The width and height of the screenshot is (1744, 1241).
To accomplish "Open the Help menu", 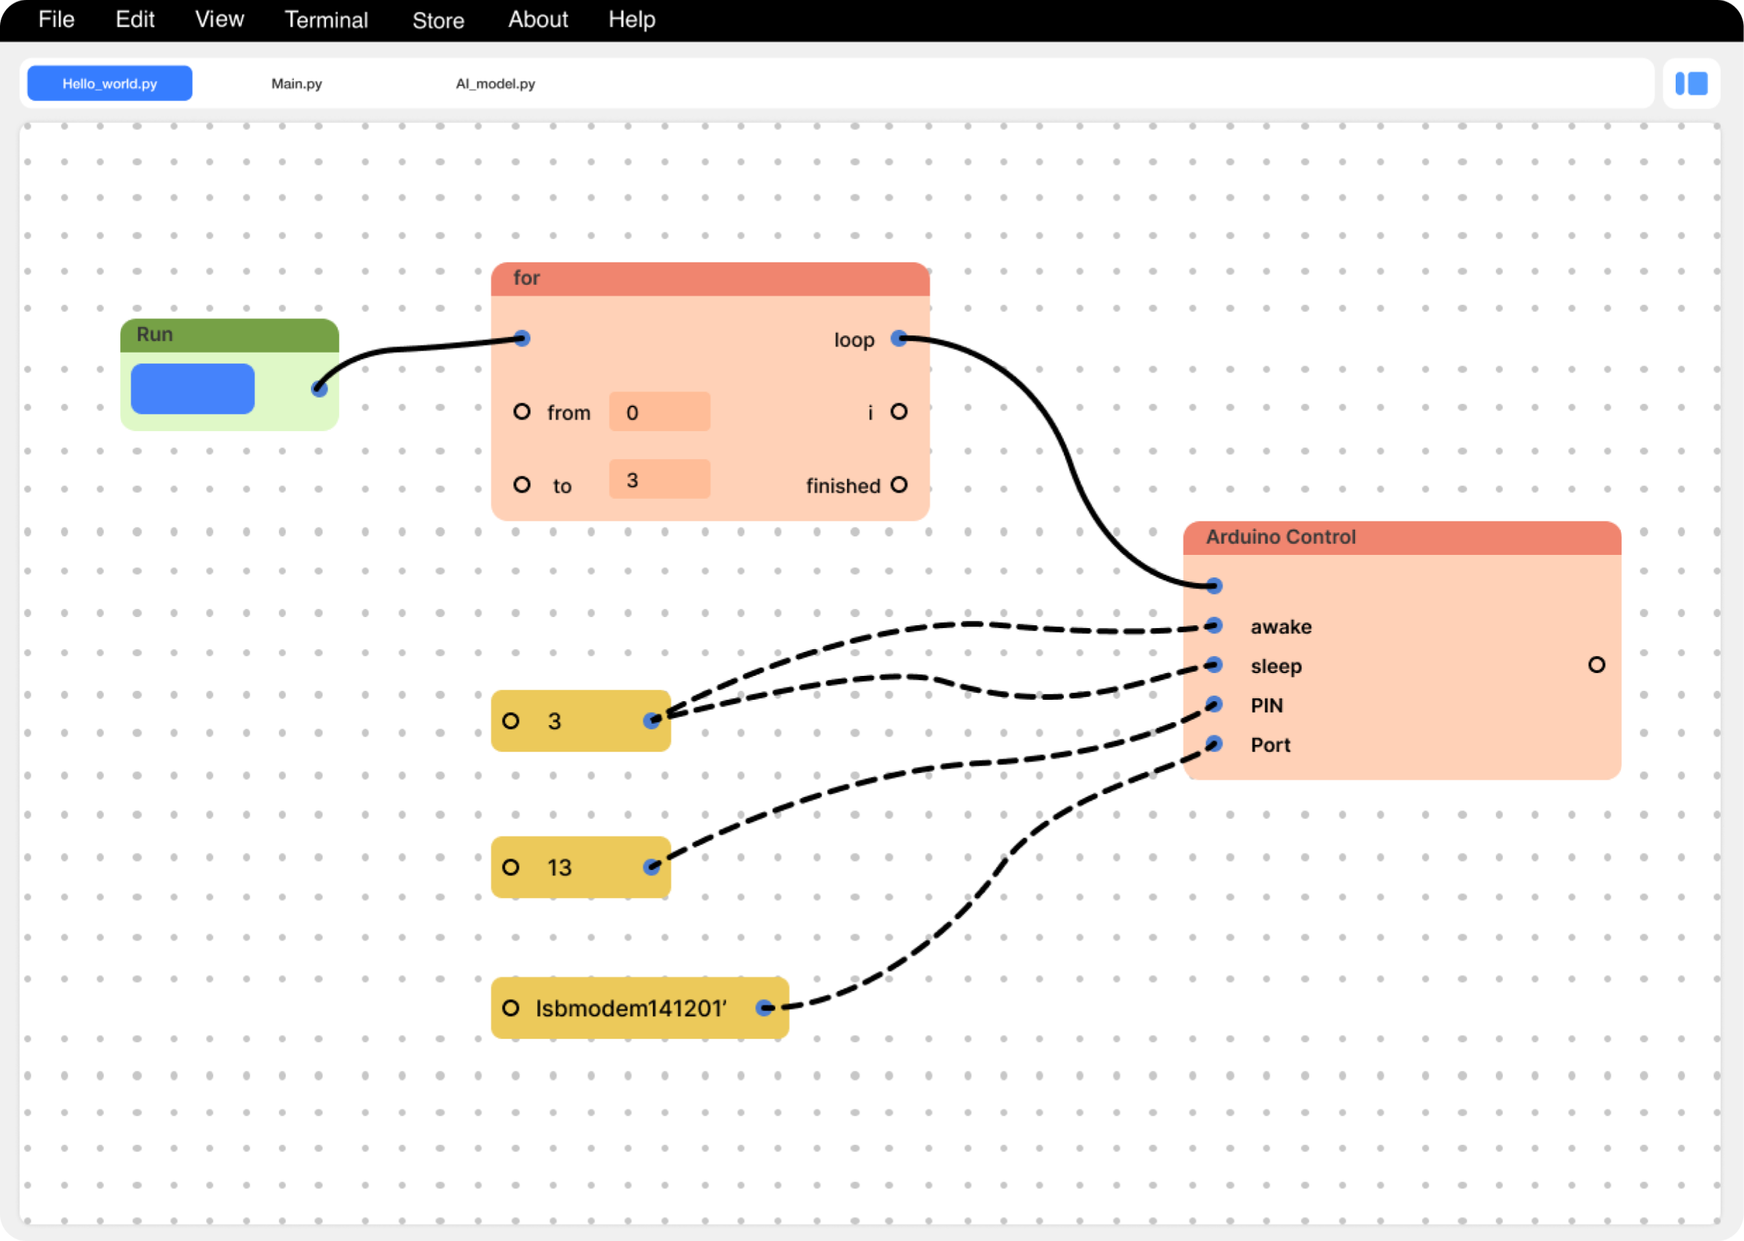I will [631, 19].
